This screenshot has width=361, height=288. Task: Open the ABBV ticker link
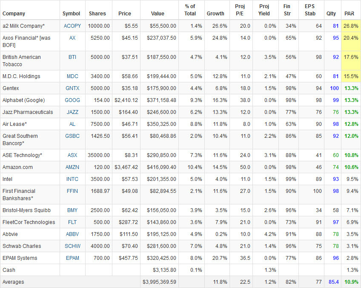point(72,234)
